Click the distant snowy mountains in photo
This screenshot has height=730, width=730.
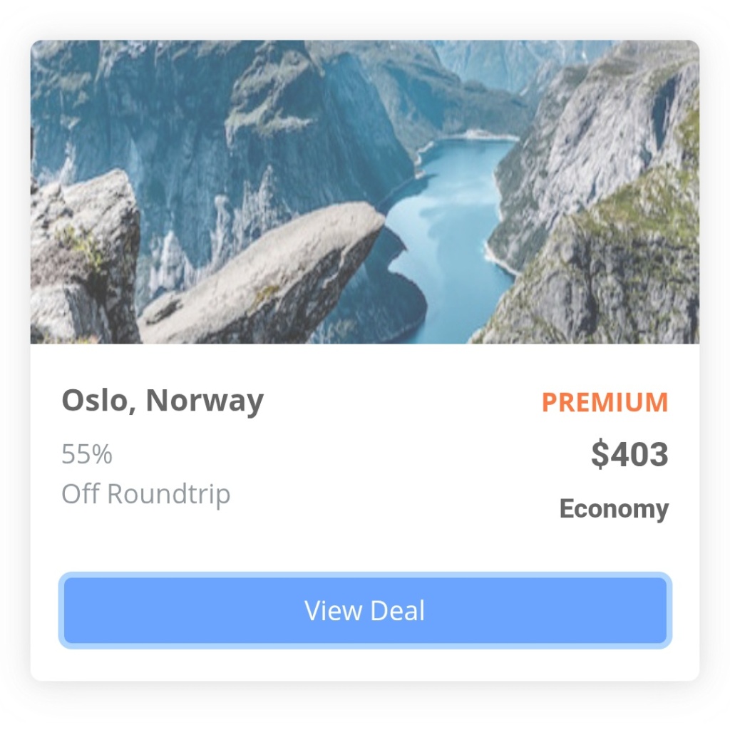click(512, 65)
